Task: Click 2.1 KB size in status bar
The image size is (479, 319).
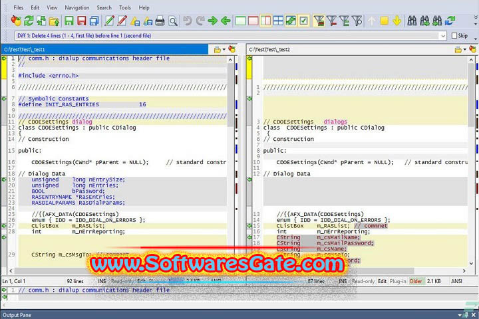Action: (x=434, y=281)
